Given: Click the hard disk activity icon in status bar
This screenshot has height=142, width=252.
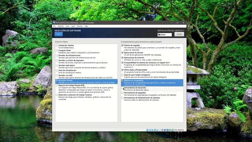Looking at the screenshot, I should pos(147,130).
